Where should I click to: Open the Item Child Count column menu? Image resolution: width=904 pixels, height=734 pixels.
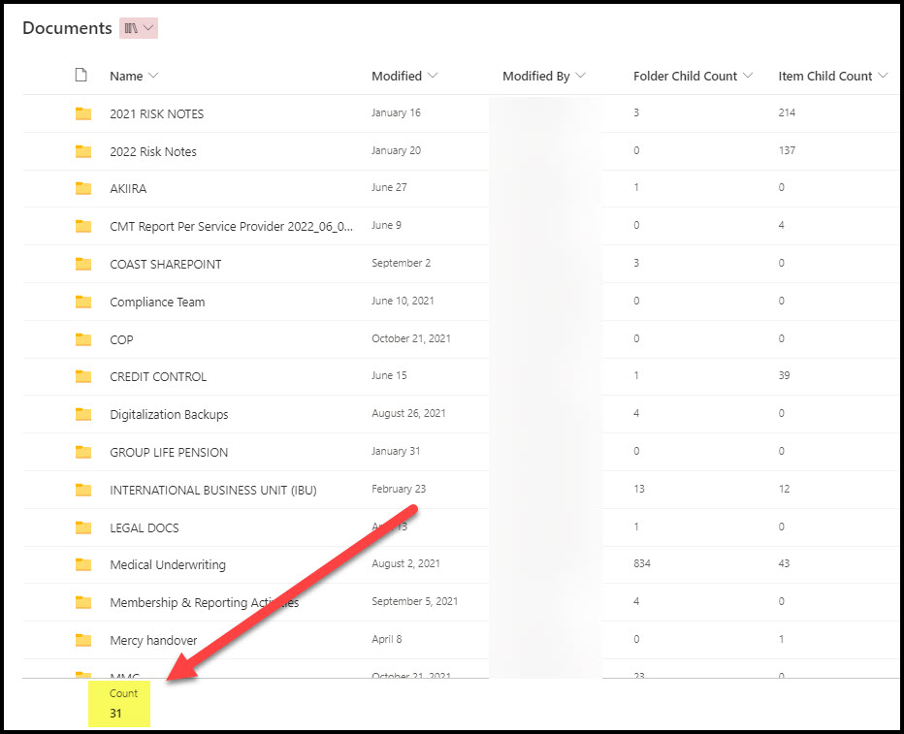pos(883,76)
